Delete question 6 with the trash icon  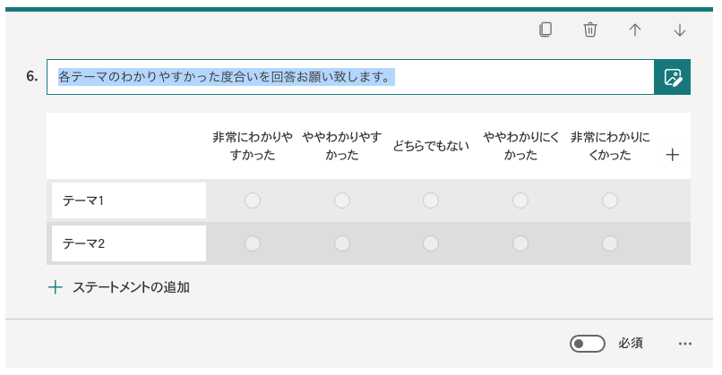tap(589, 30)
